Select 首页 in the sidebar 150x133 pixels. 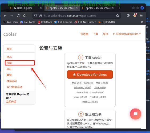(x=9, y=49)
